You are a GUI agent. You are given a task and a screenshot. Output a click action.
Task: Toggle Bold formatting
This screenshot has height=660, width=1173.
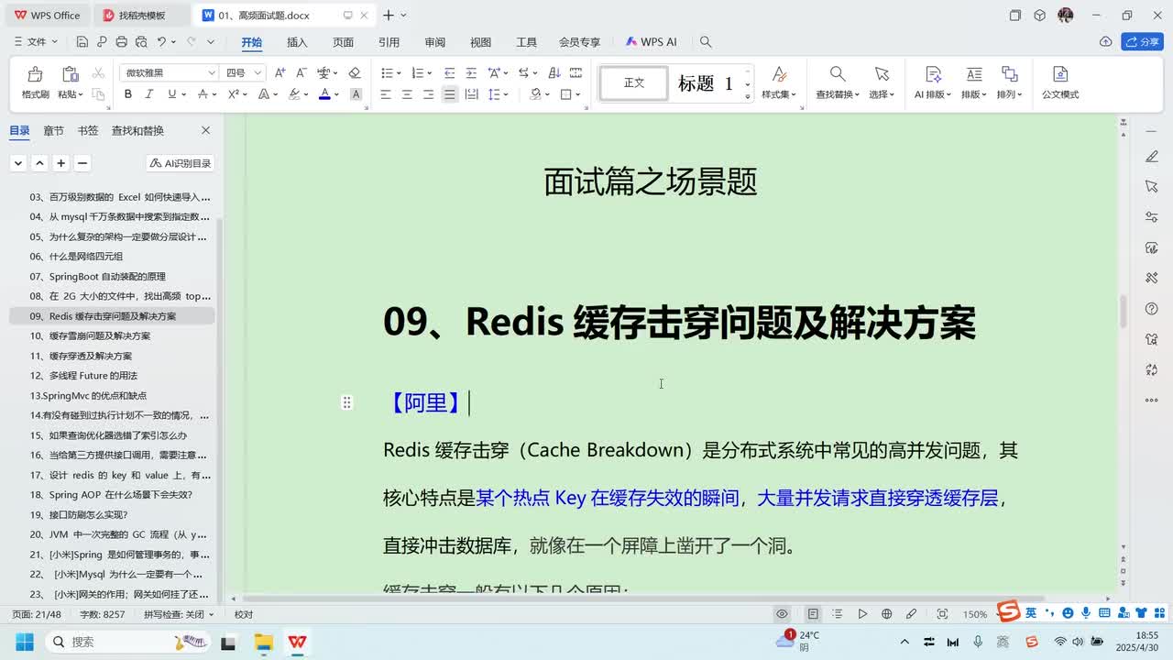coord(128,94)
